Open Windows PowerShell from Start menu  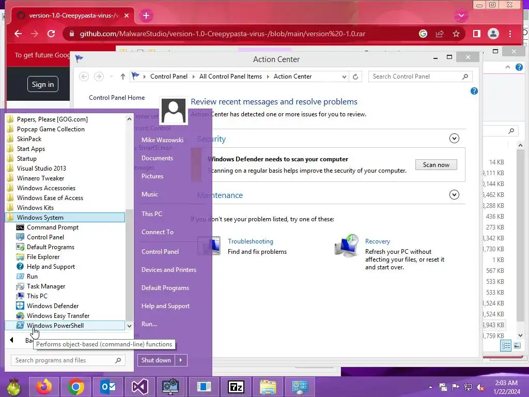point(65,326)
